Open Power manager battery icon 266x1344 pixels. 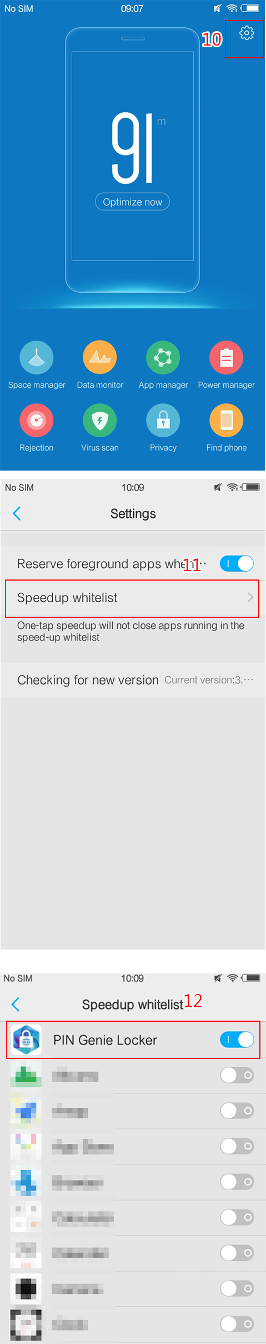coord(227,357)
